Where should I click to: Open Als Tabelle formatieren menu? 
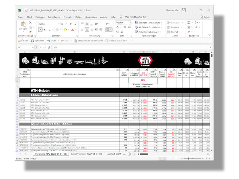pyautogui.click(x=149, y=27)
